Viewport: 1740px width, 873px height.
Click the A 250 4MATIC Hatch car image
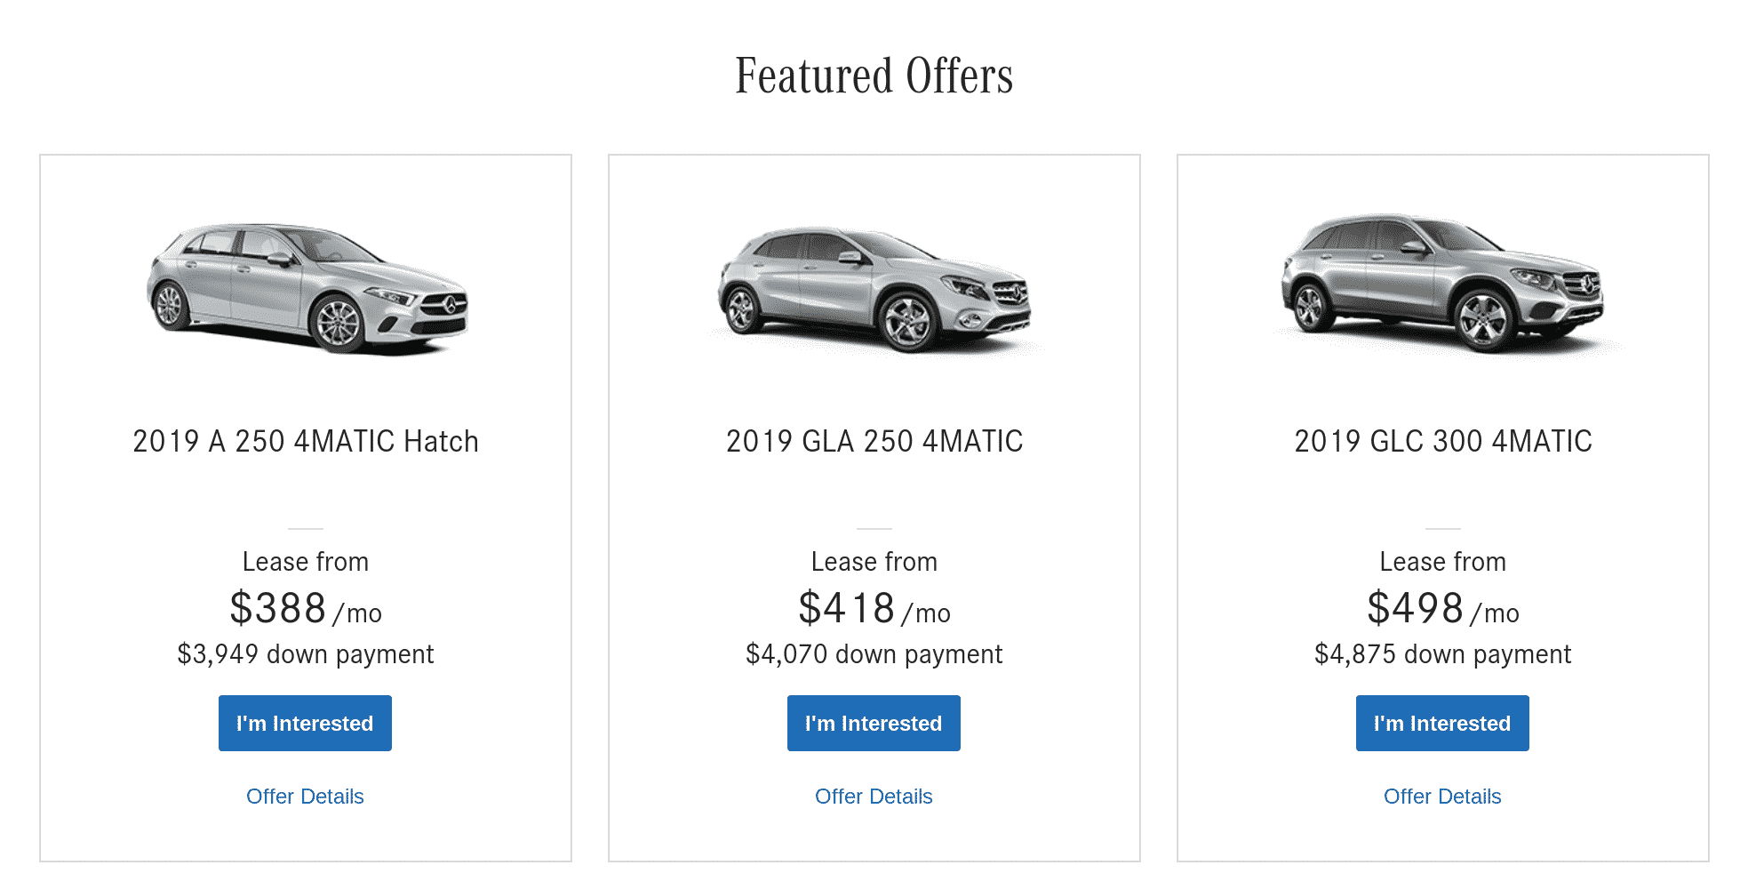[307, 287]
